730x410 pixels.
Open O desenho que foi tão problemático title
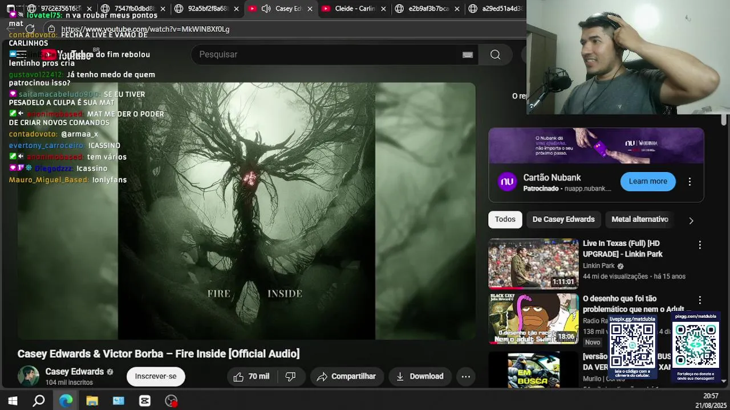(633, 304)
